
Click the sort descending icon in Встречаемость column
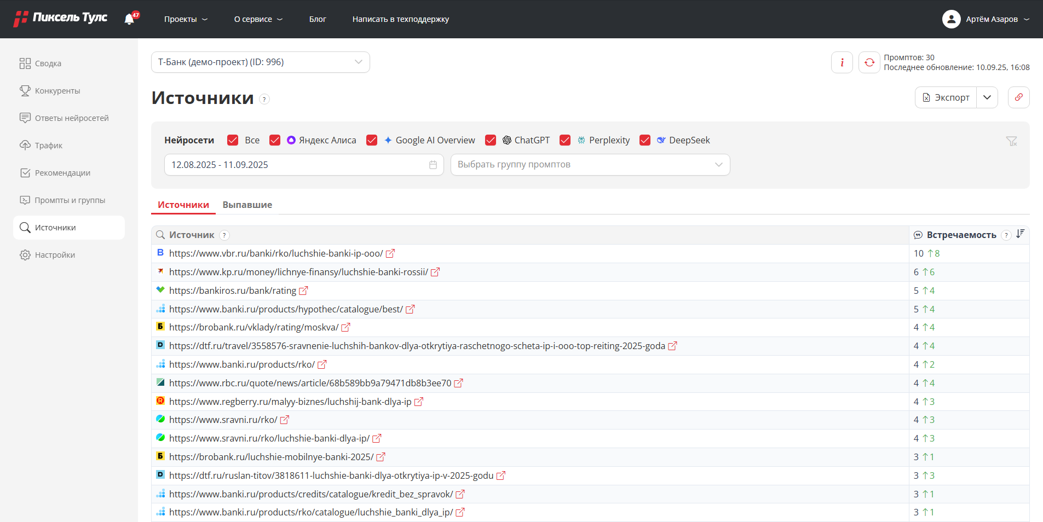(1020, 234)
